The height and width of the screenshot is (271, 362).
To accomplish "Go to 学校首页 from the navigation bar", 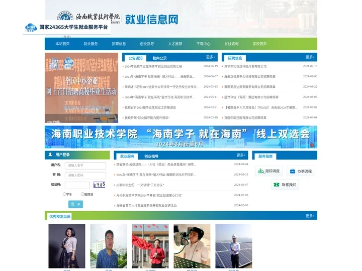I will [x=259, y=44].
